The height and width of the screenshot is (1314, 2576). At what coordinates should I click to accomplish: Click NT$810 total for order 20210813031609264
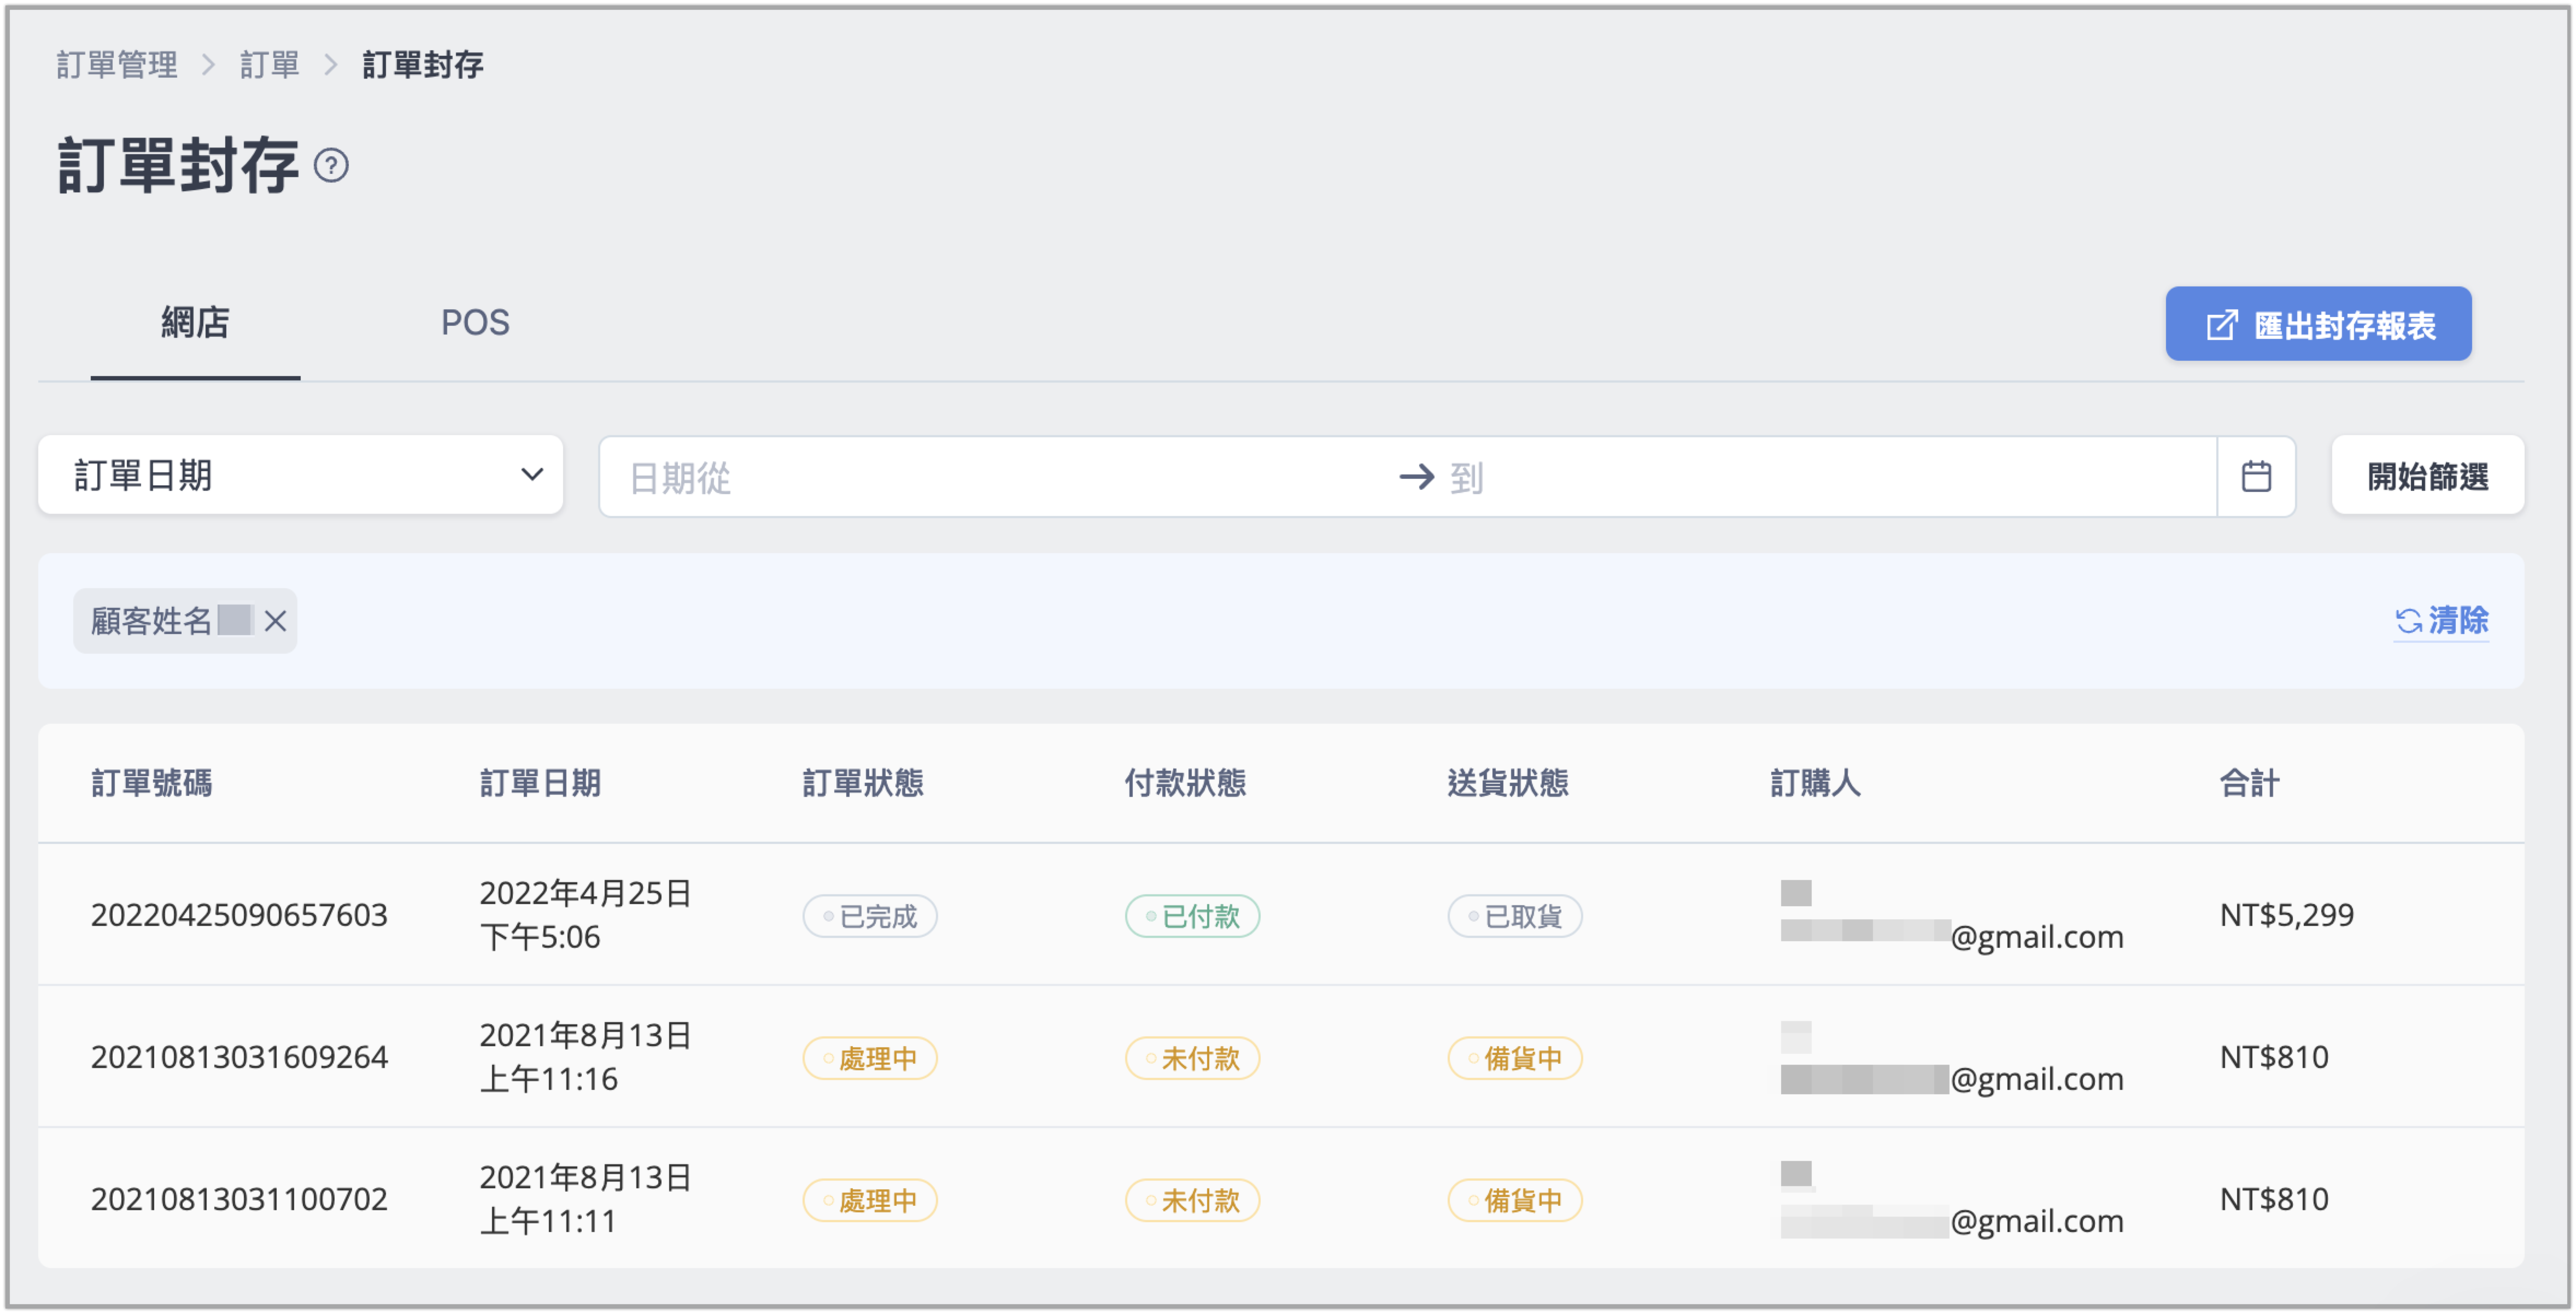click(x=2273, y=1056)
